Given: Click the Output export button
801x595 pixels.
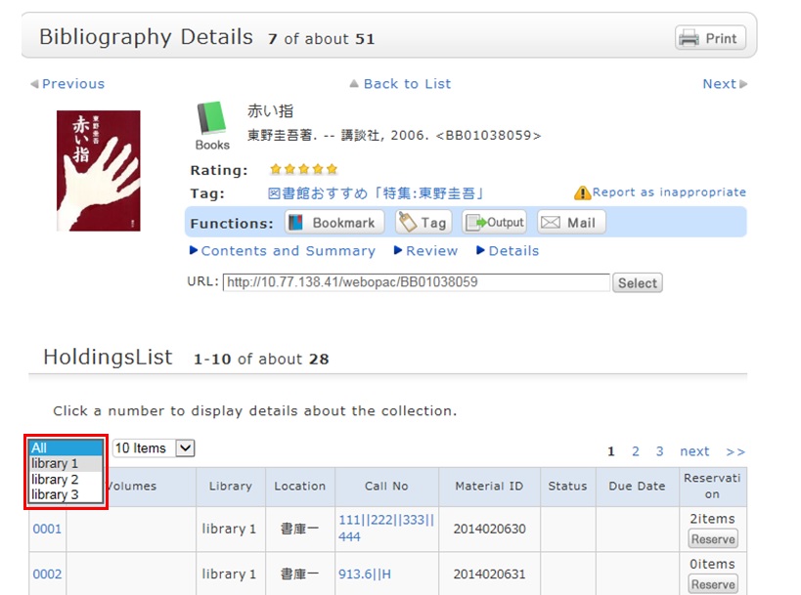Looking at the screenshot, I should 494,223.
